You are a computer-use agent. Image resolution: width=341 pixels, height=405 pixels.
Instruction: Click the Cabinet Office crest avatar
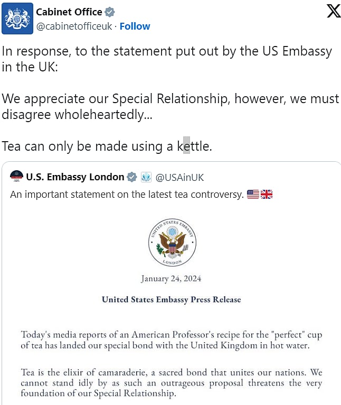(x=19, y=19)
